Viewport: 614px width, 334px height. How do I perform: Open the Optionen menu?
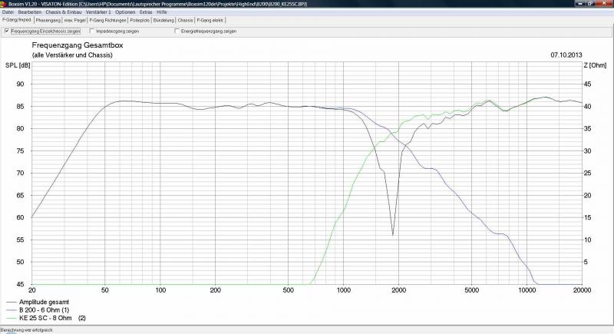125,12
